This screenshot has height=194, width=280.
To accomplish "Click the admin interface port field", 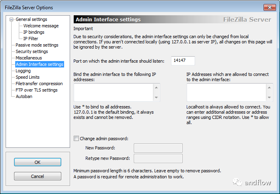I will click(x=183, y=61).
